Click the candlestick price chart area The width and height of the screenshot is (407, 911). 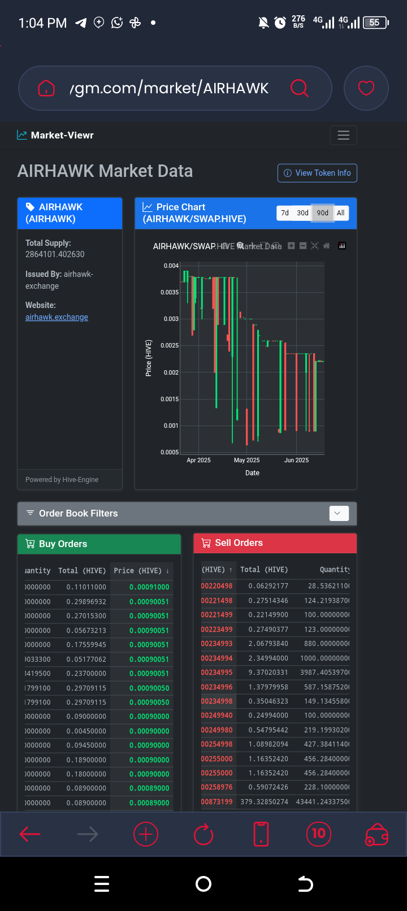tap(252, 359)
